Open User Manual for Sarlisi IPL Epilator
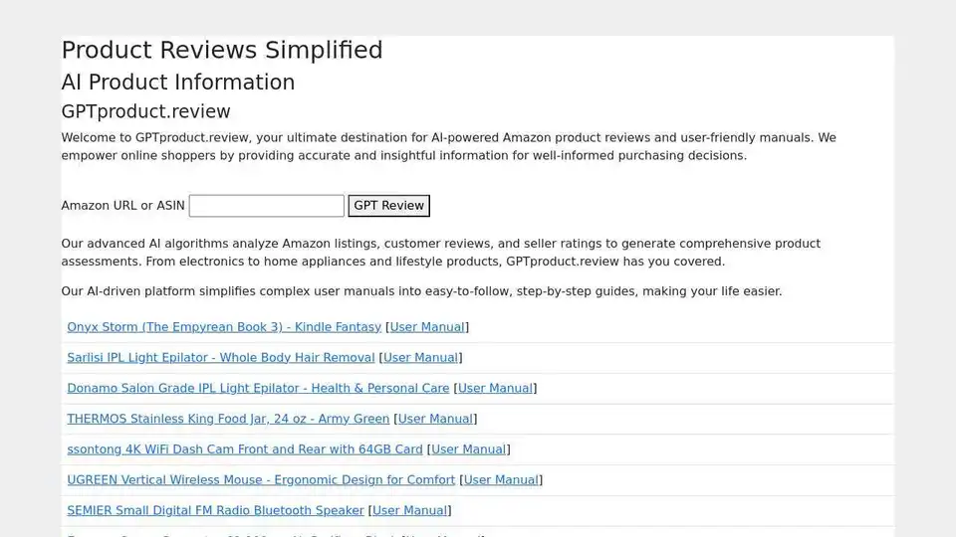This screenshot has width=956, height=537. (x=420, y=357)
